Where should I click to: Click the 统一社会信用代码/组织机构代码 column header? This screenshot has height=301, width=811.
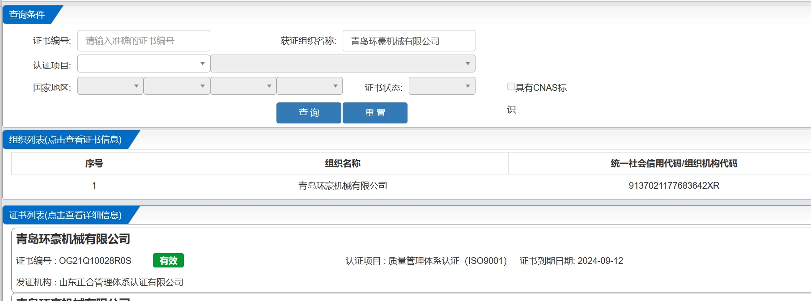(x=674, y=163)
